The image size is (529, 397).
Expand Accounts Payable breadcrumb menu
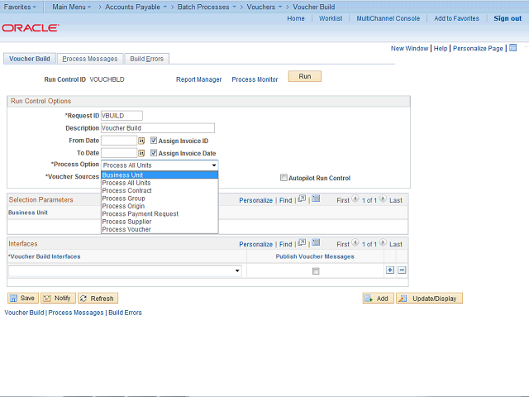coord(136,7)
